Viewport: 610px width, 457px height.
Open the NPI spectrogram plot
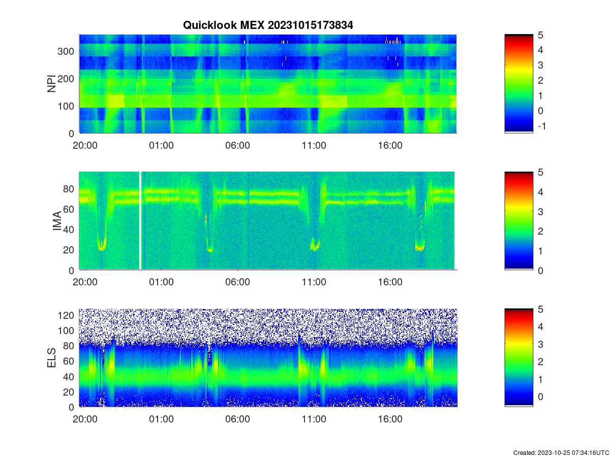pos(268,84)
